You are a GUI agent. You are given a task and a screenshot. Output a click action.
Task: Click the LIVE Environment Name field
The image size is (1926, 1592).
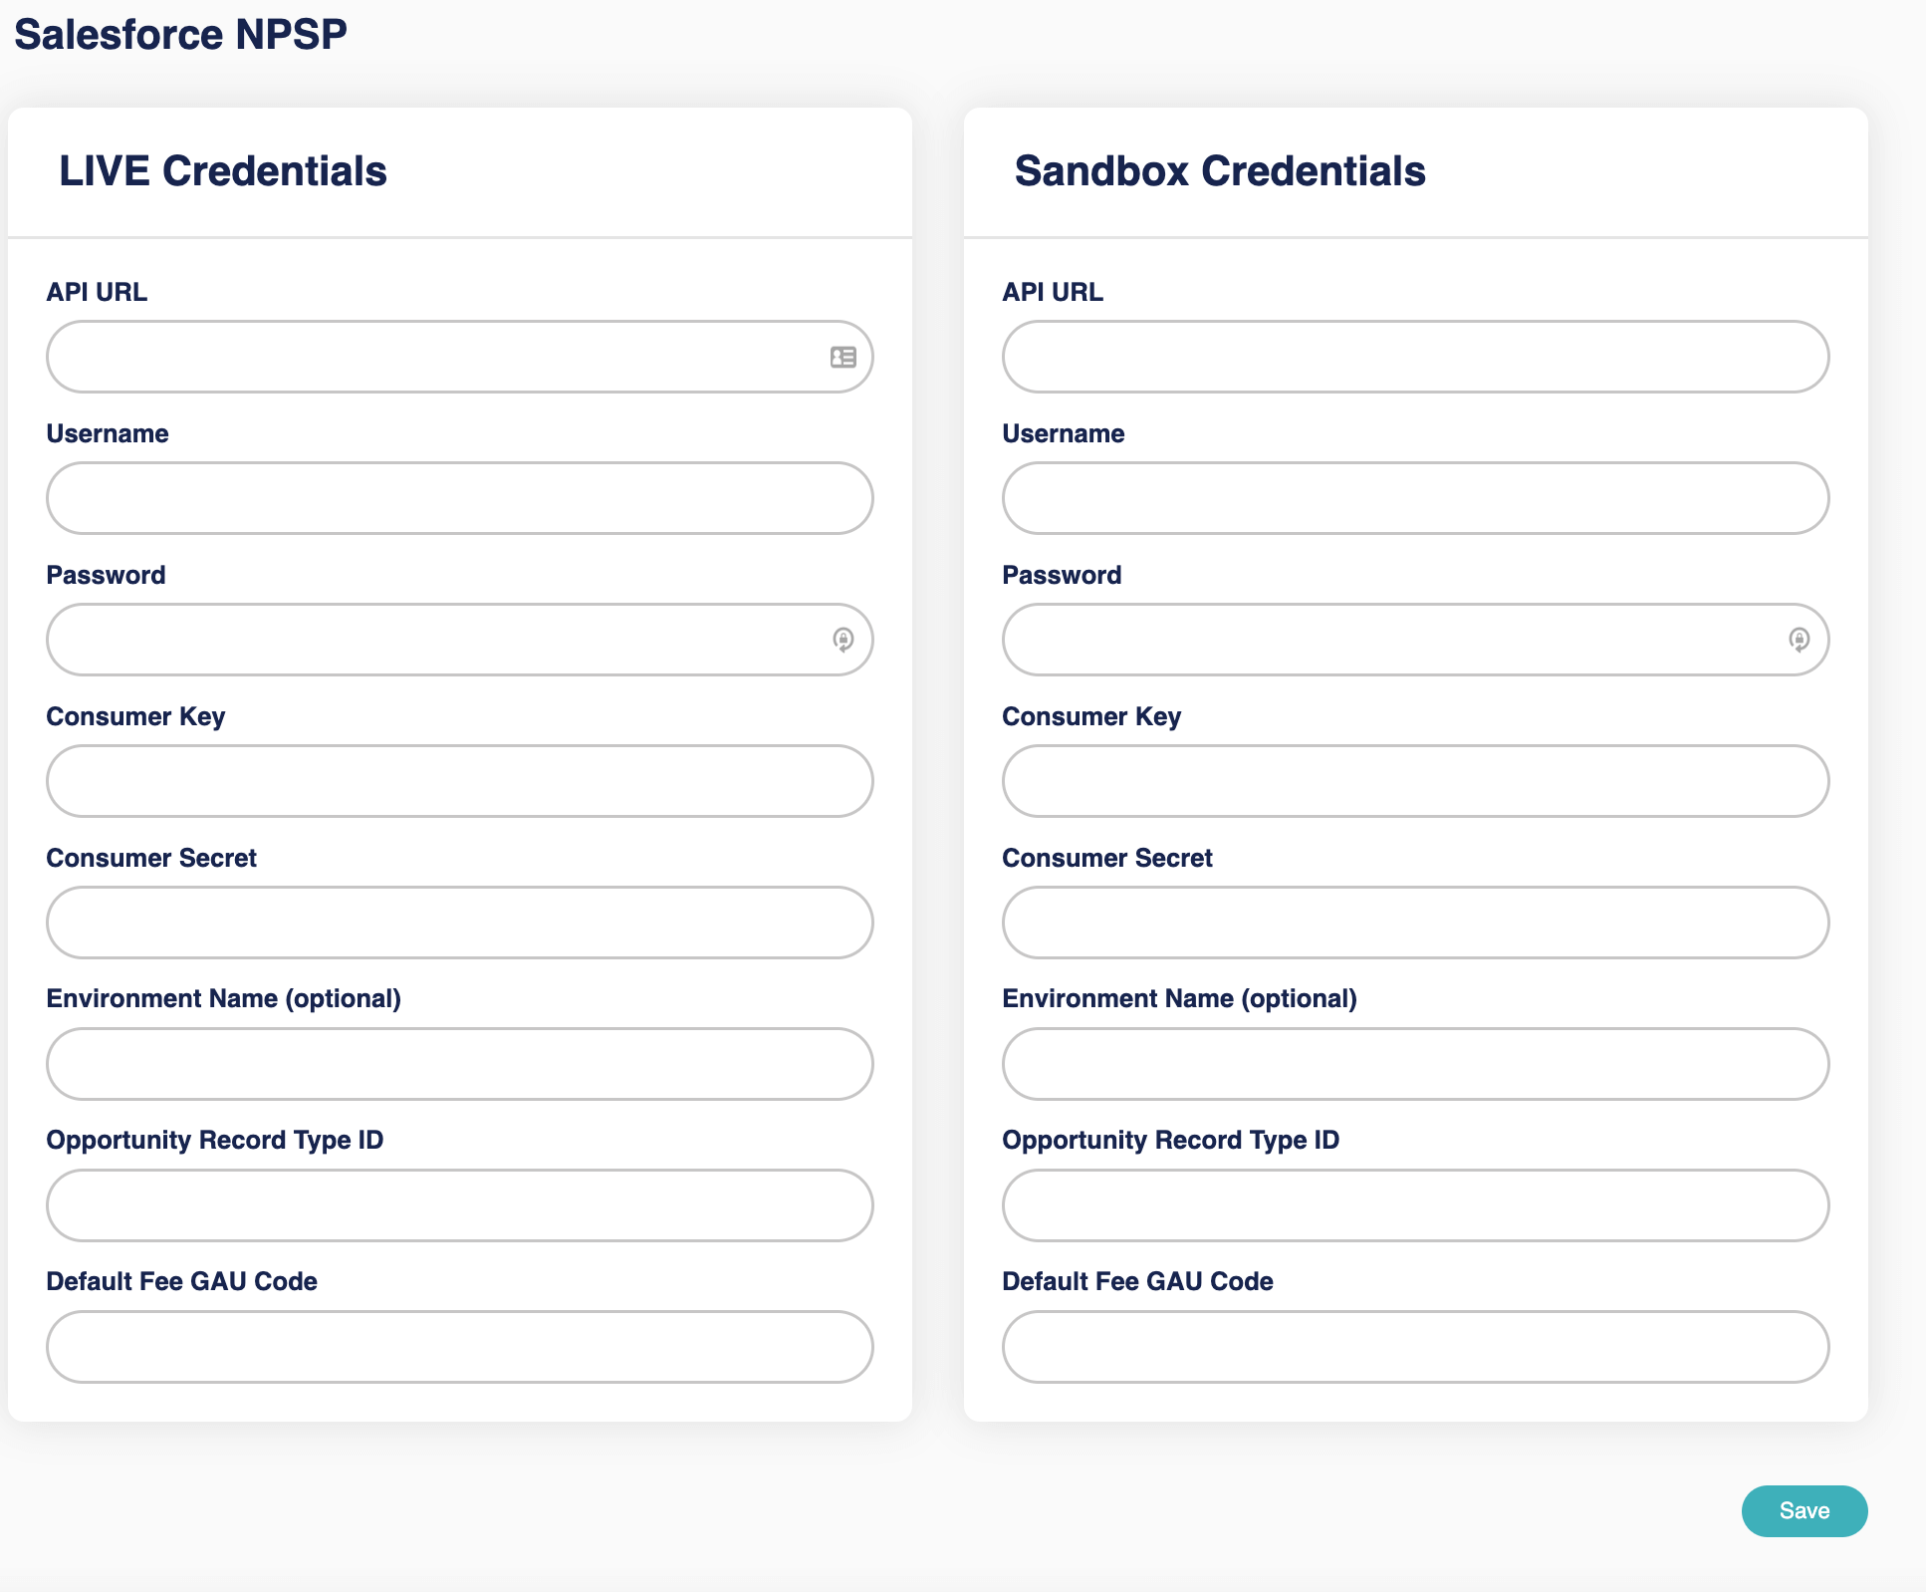tap(460, 1064)
